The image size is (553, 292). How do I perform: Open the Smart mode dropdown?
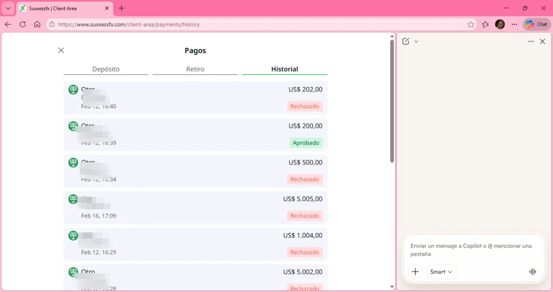coord(441,272)
